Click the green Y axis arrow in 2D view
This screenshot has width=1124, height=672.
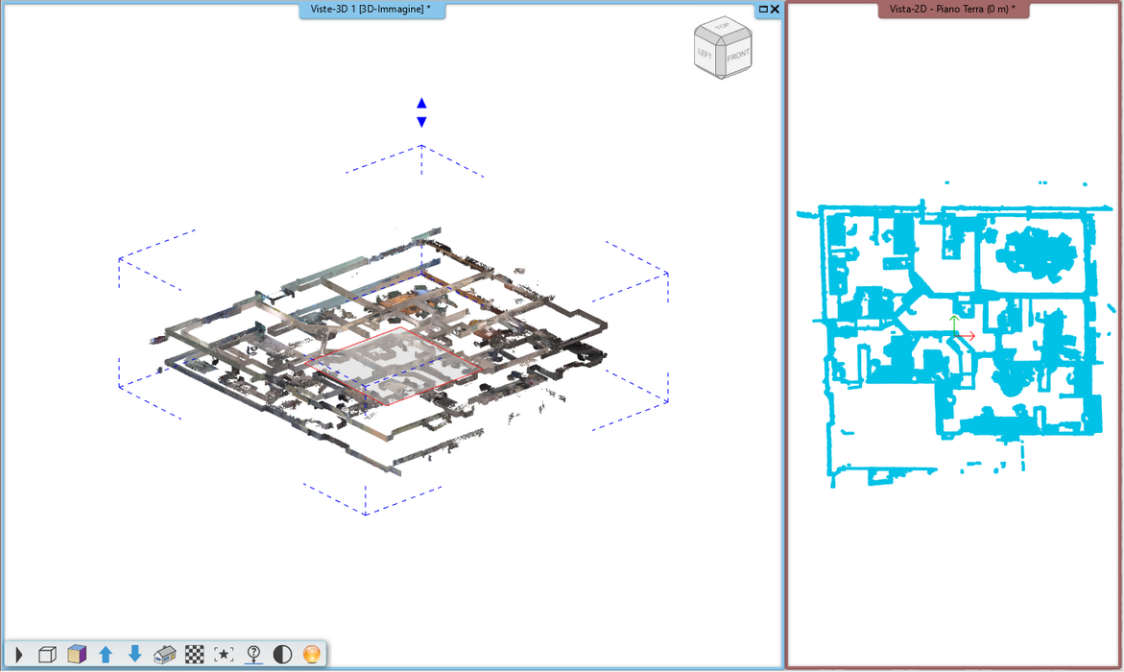(x=954, y=323)
